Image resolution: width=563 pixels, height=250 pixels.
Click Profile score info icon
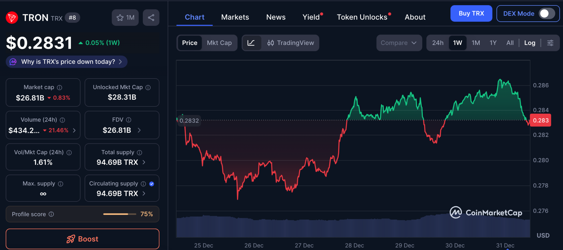click(x=51, y=214)
